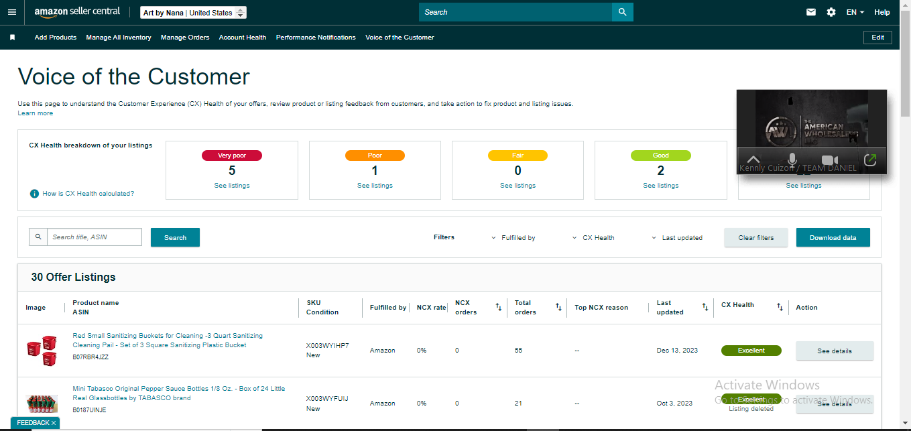
Task: Click the Edit button in navigation bar
Action: click(x=877, y=38)
